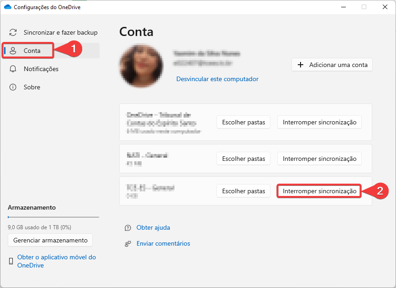Screen dimensions: 396x288
Task: Click Escolher pastas in the second library row
Action: click(243, 159)
